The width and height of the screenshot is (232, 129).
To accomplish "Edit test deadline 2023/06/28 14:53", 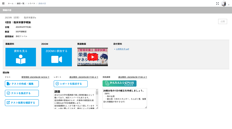I will point(35,77).
